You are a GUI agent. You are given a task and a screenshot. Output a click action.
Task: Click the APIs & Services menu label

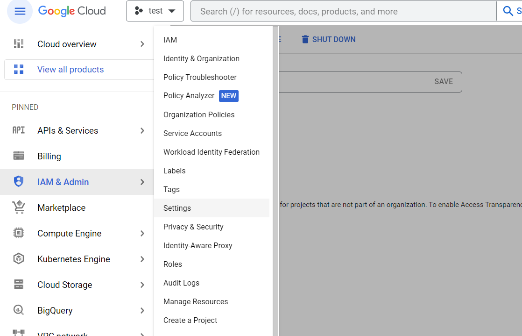pyautogui.click(x=68, y=131)
